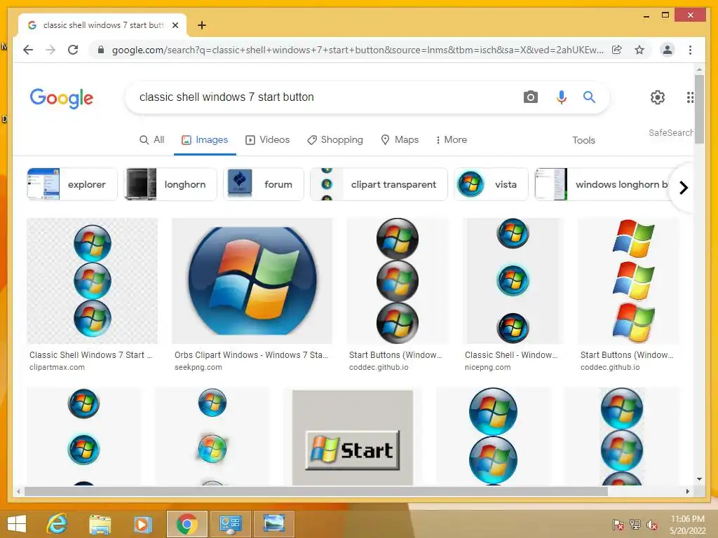Open the SafeSearch setting
The height and width of the screenshot is (538, 718).
coord(670,132)
